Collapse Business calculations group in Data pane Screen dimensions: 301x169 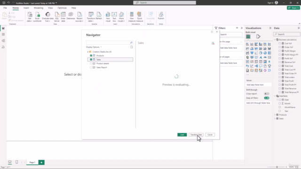pos(275,39)
